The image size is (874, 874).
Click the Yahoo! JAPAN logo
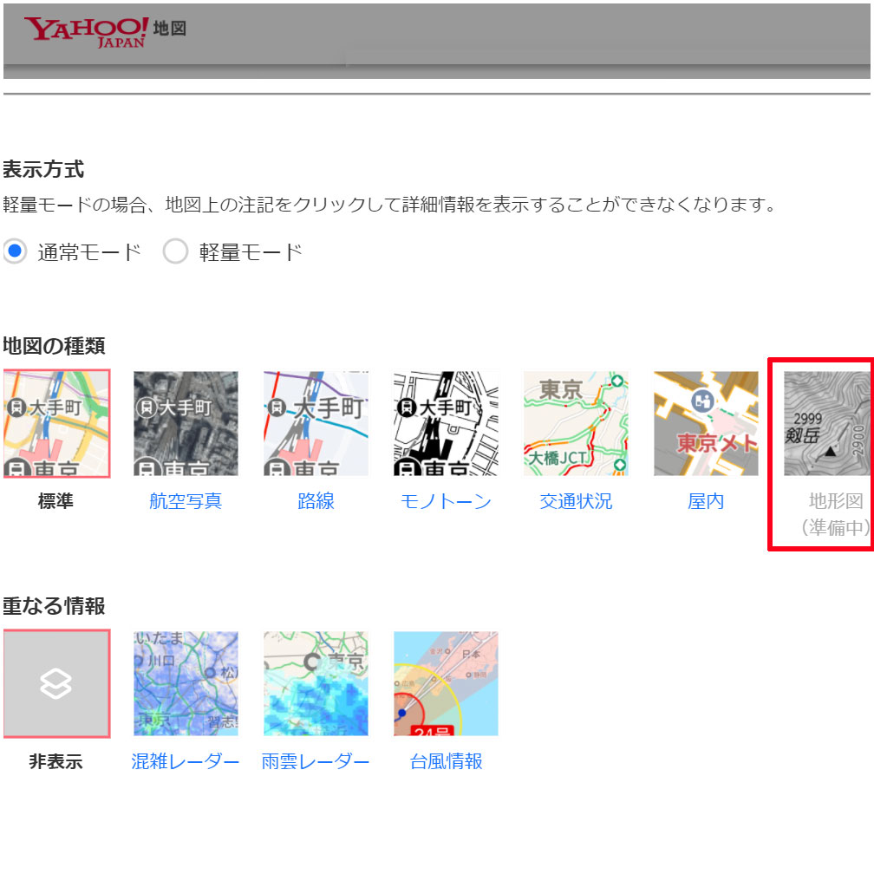[86, 32]
